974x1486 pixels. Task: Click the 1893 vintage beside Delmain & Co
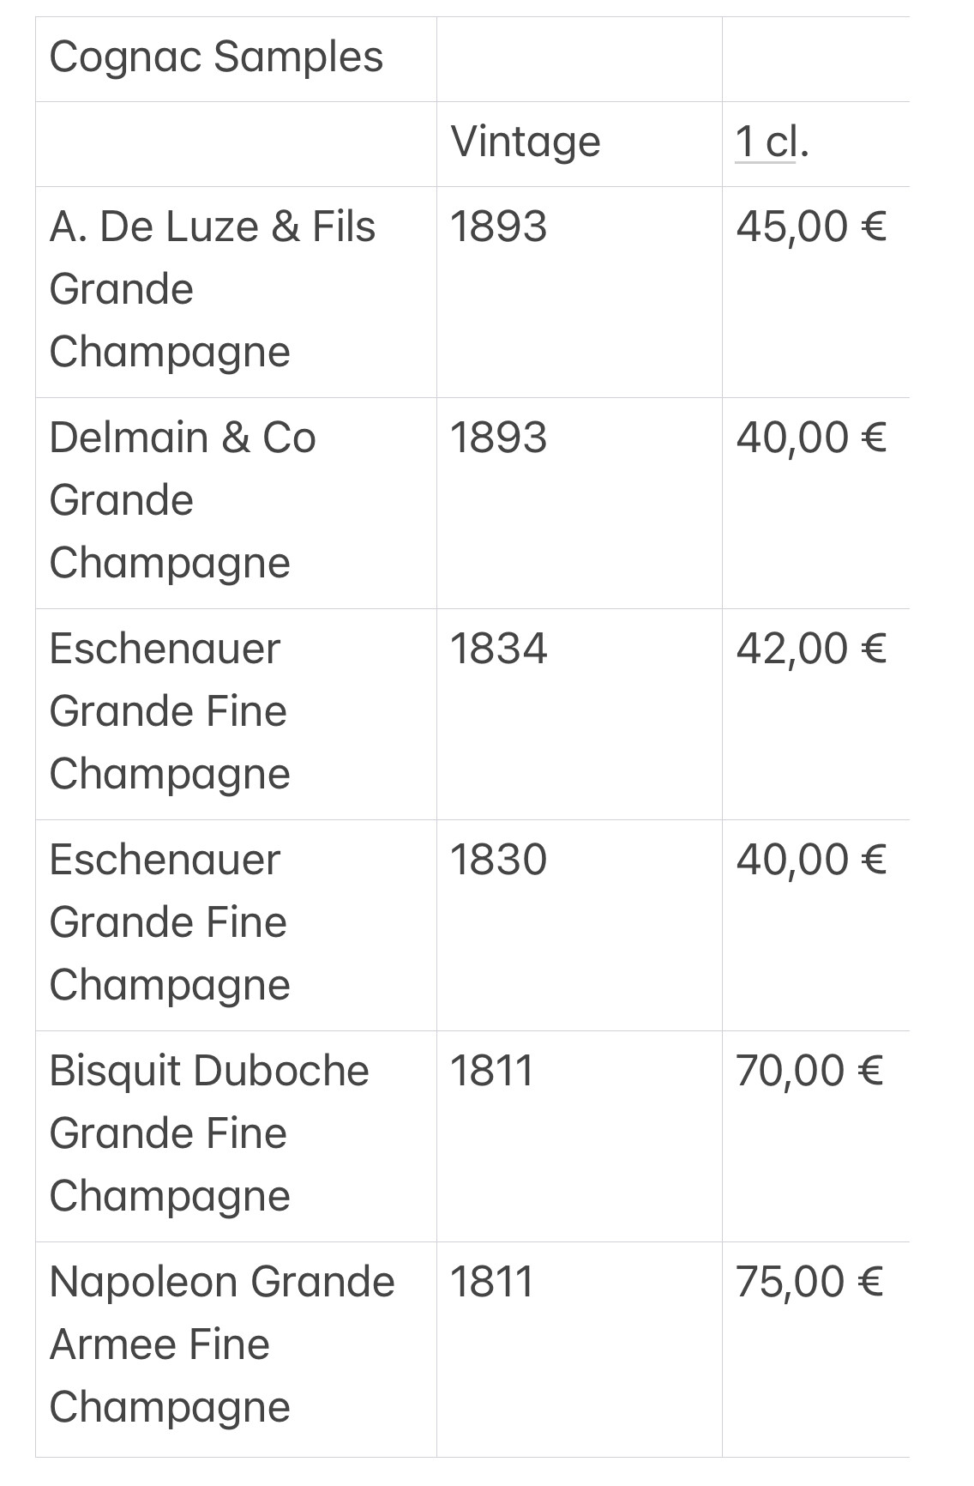pyautogui.click(x=498, y=438)
